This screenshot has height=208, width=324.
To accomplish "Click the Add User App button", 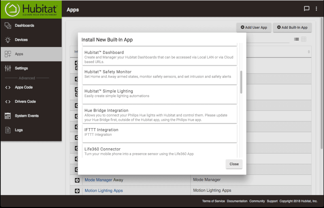I will click(x=254, y=27).
